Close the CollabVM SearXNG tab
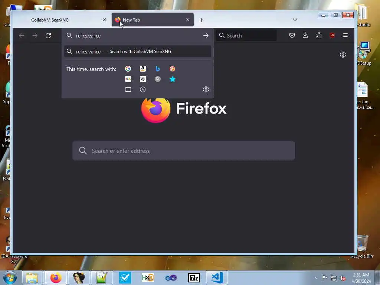Screen dimensions: 380x285 104,20
